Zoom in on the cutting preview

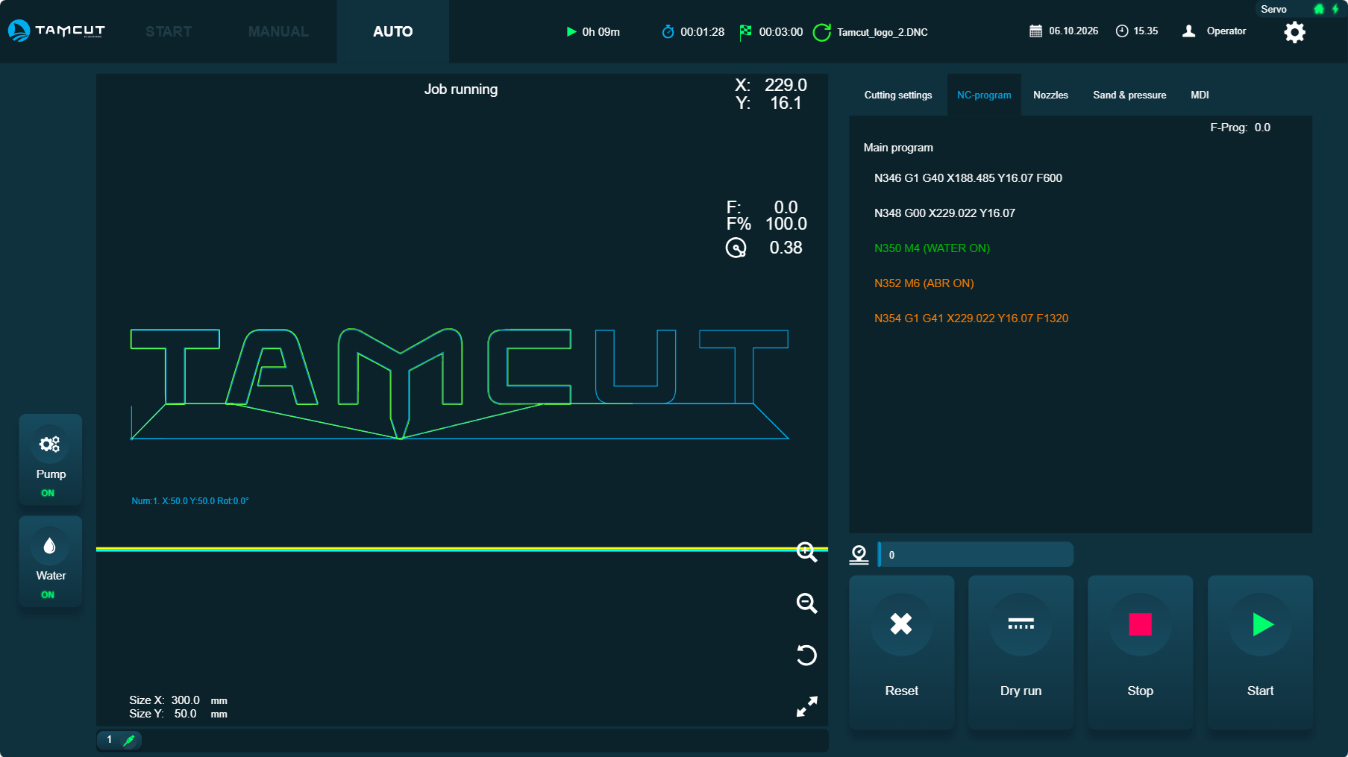click(x=806, y=552)
